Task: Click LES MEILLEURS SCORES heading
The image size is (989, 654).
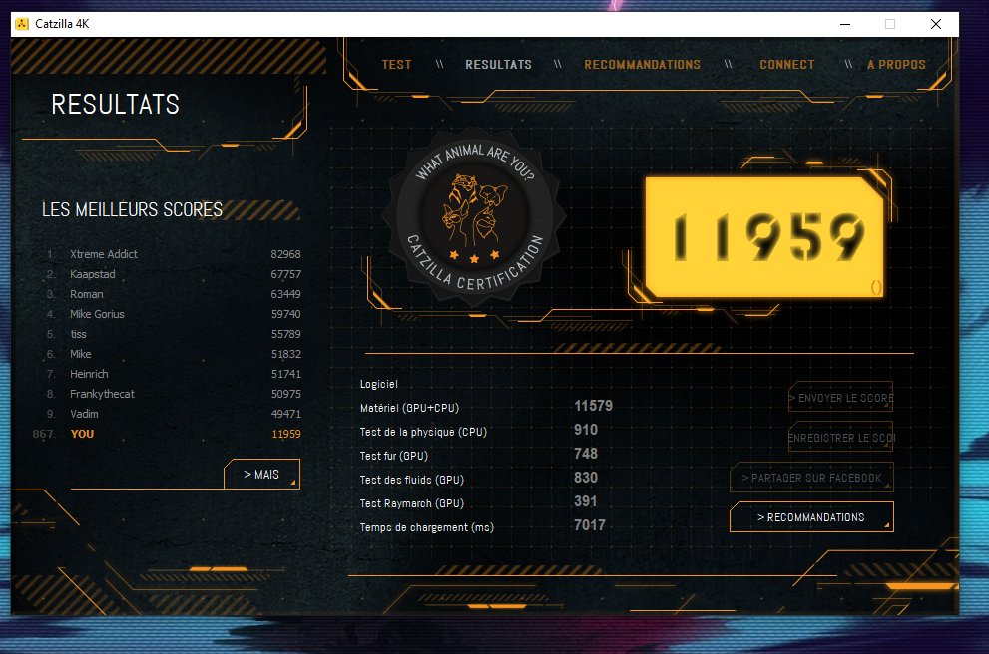Action: pos(132,209)
